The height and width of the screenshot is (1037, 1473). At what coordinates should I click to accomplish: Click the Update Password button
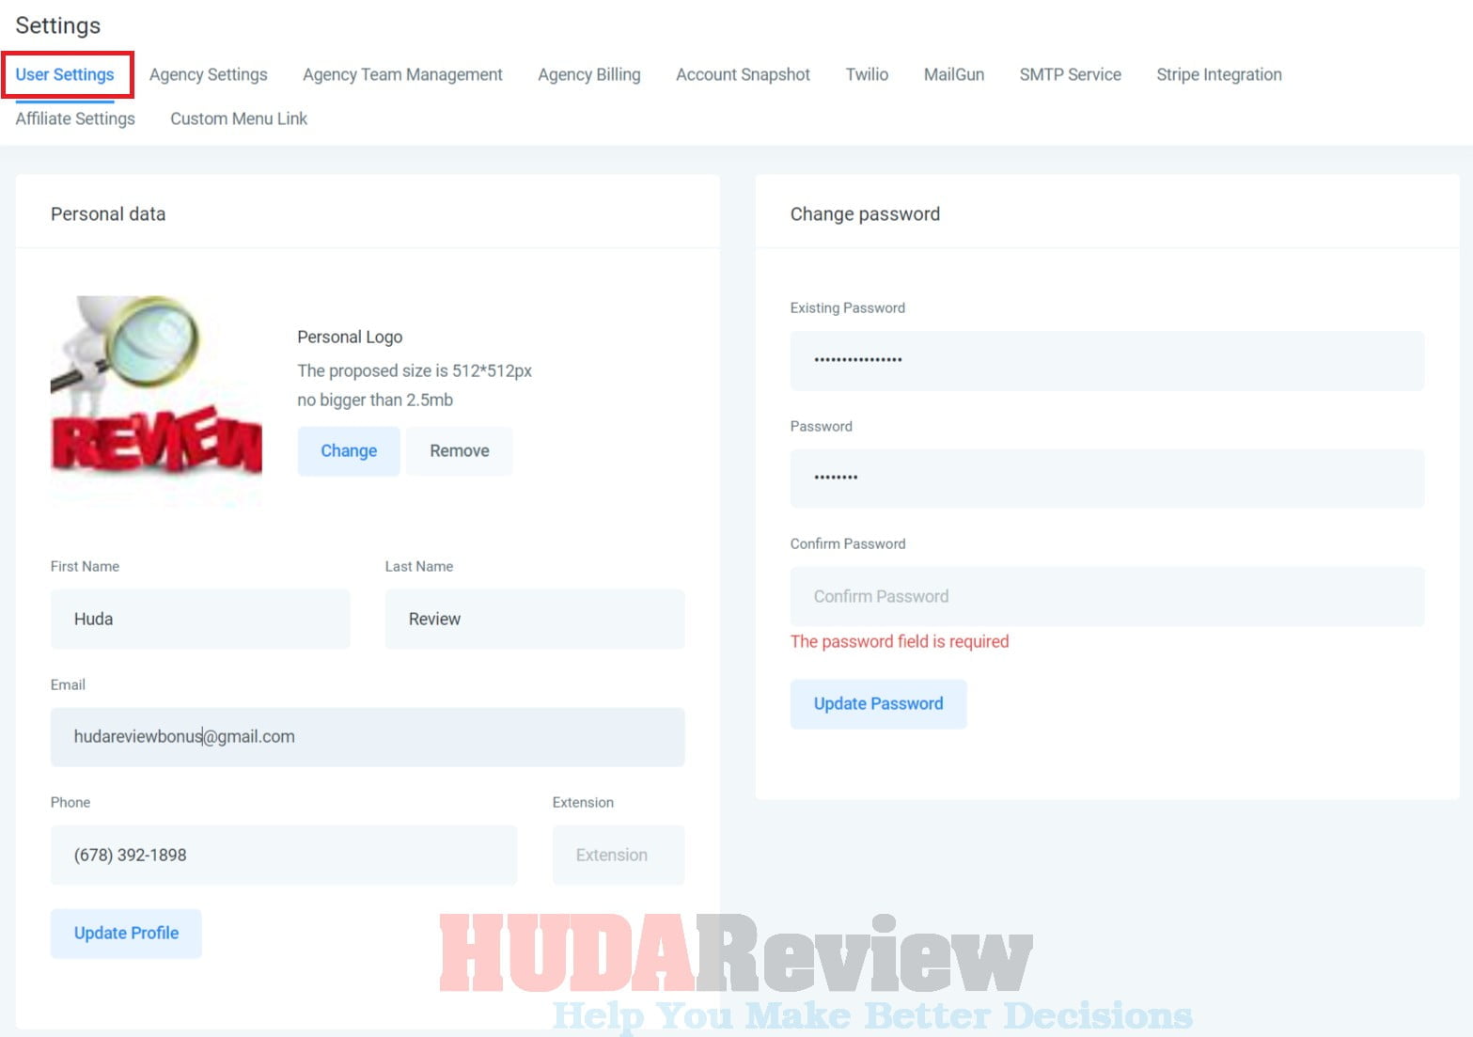pyautogui.click(x=878, y=703)
